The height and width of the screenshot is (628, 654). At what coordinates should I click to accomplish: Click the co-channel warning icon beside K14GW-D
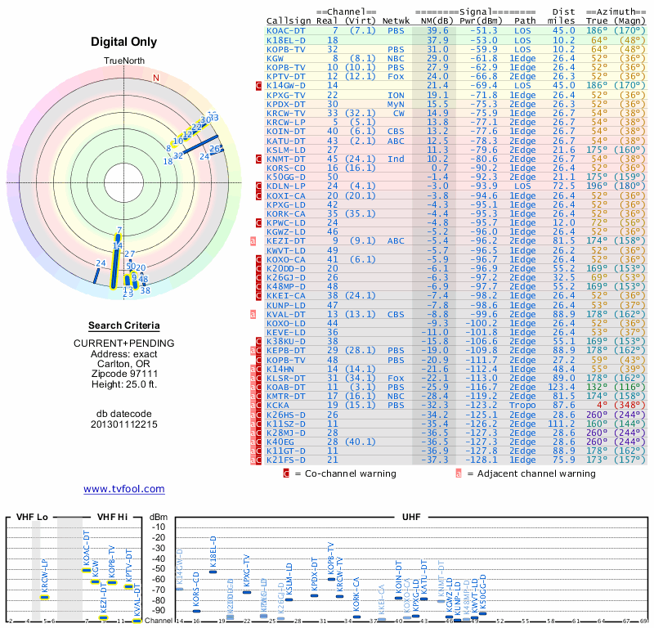pos(259,85)
